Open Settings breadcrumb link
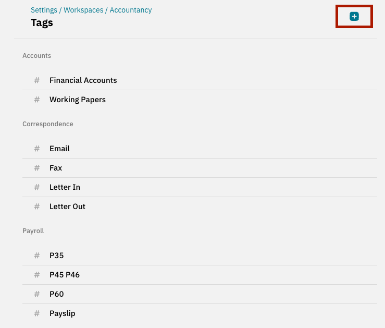Viewport: 385px width, 328px height. [x=44, y=10]
